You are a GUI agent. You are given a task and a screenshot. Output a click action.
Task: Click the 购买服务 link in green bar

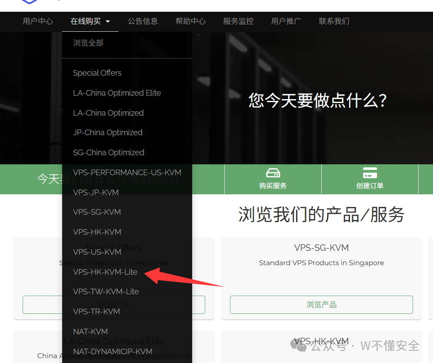point(273,186)
